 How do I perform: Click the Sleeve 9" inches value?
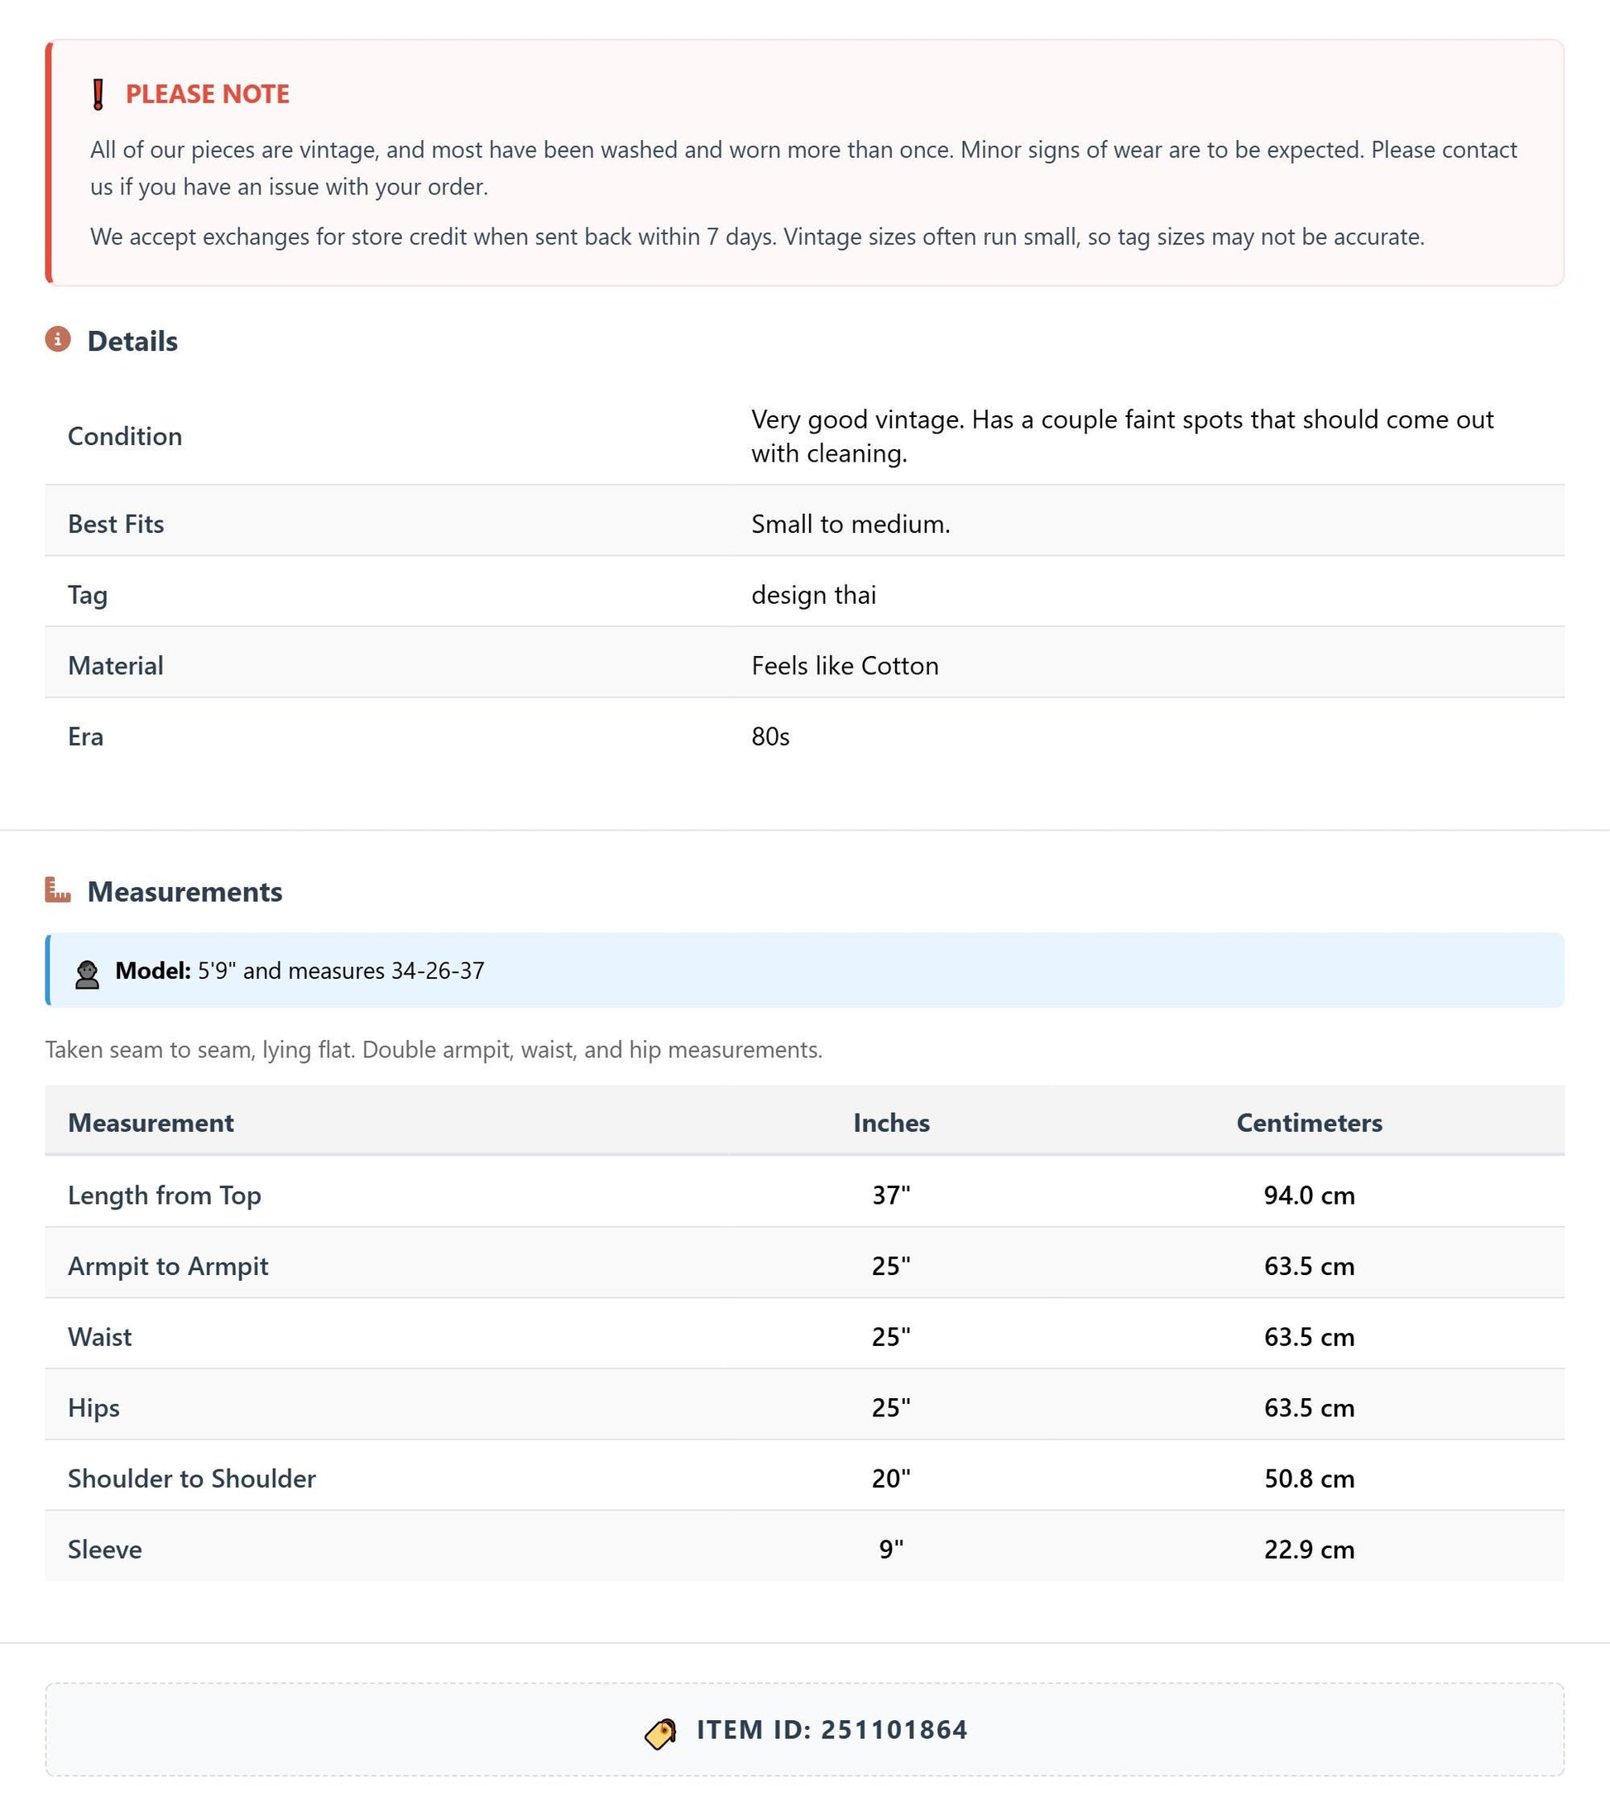click(x=891, y=1550)
